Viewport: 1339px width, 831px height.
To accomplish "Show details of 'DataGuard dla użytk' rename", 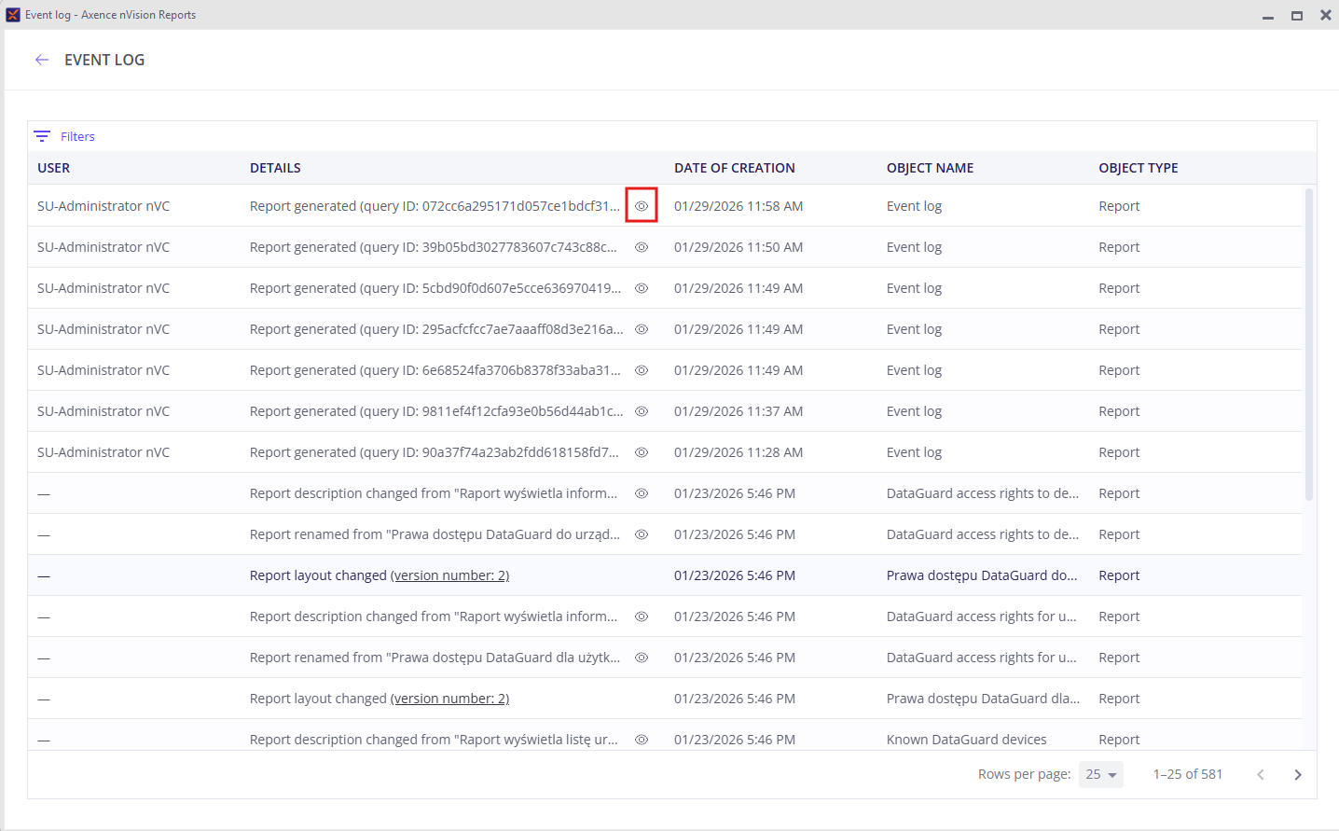I will [642, 658].
